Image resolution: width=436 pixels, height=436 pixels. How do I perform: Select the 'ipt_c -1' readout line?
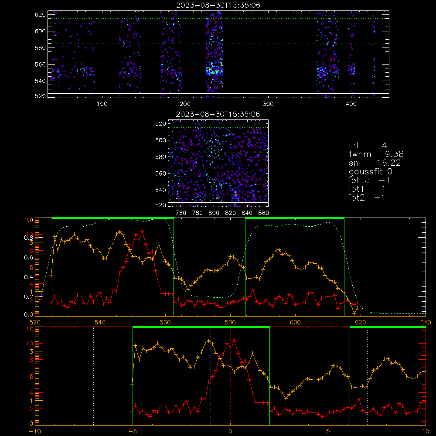click(x=369, y=181)
